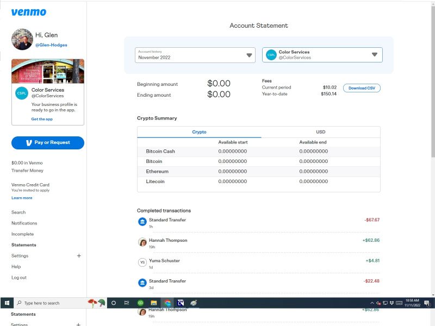
Task: Click the Venmo logo
Action: (x=28, y=12)
